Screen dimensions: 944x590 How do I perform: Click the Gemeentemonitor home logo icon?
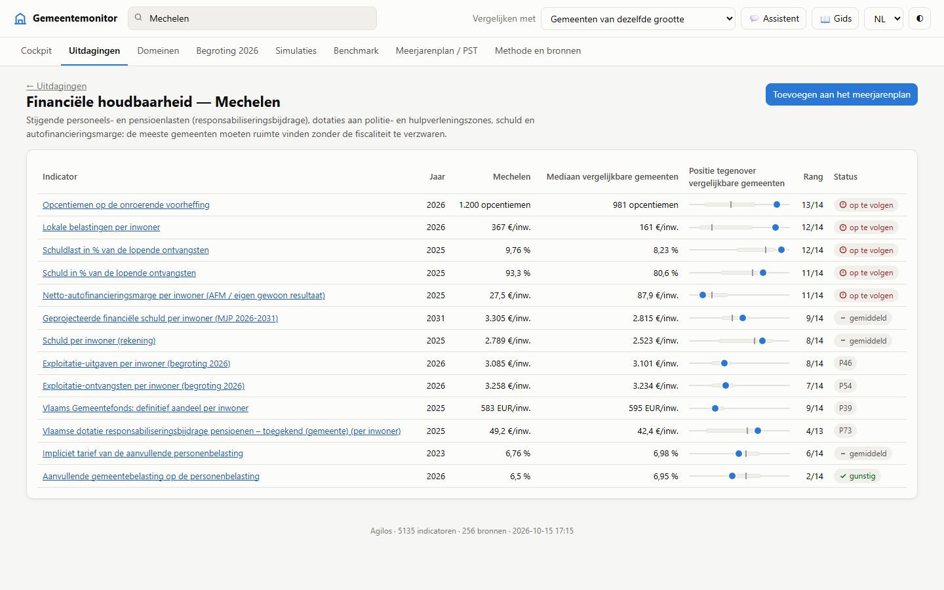point(20,18)
